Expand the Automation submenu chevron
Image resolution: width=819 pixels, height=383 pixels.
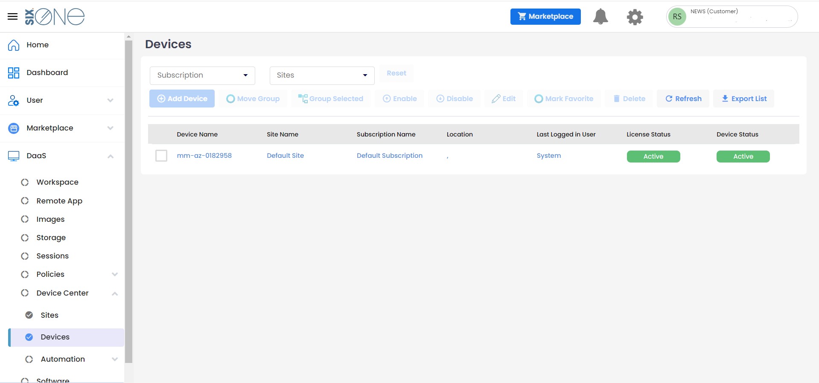point(115,359)
